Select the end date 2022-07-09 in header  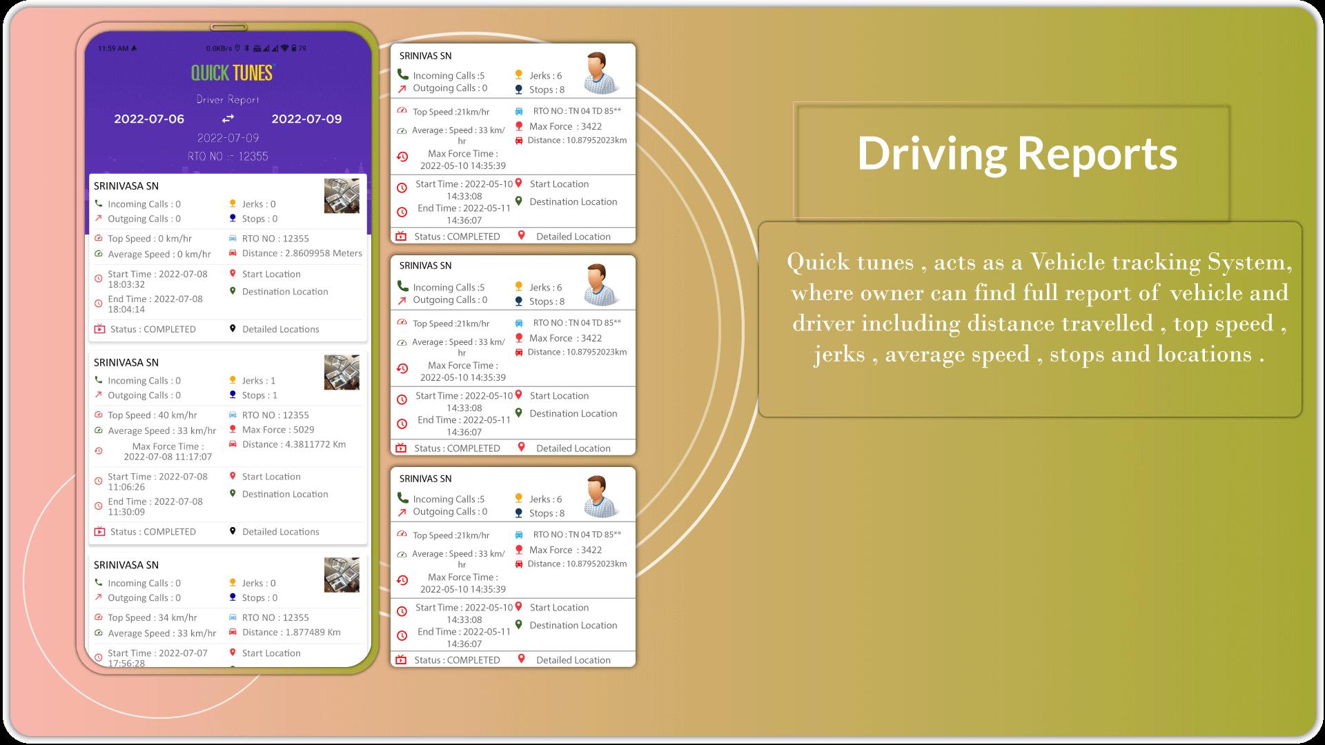click(306, 119)
